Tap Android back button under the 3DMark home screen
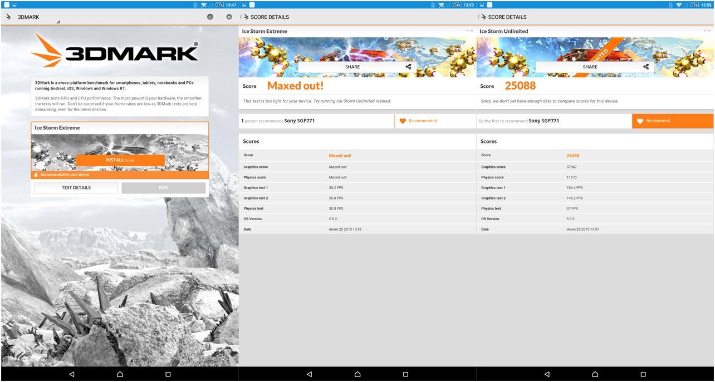Viewport: 715px width, 382px height. 72,374
